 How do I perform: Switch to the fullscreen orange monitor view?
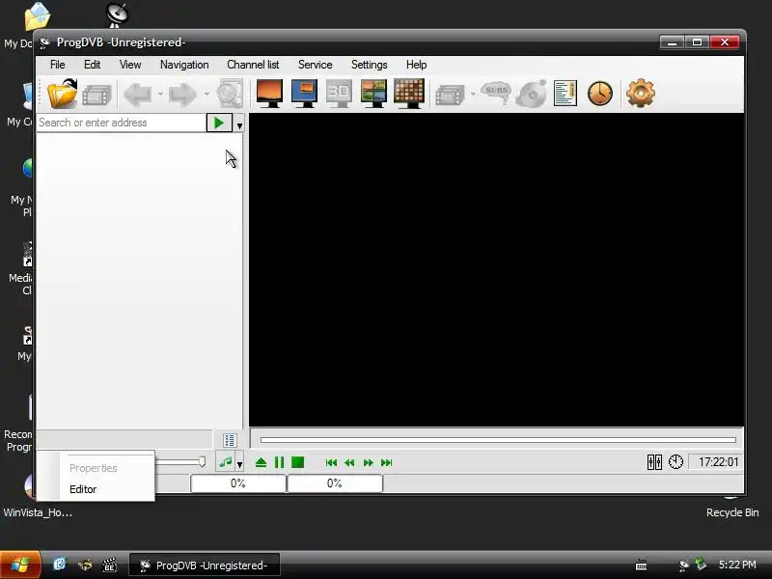click(270, 93)
